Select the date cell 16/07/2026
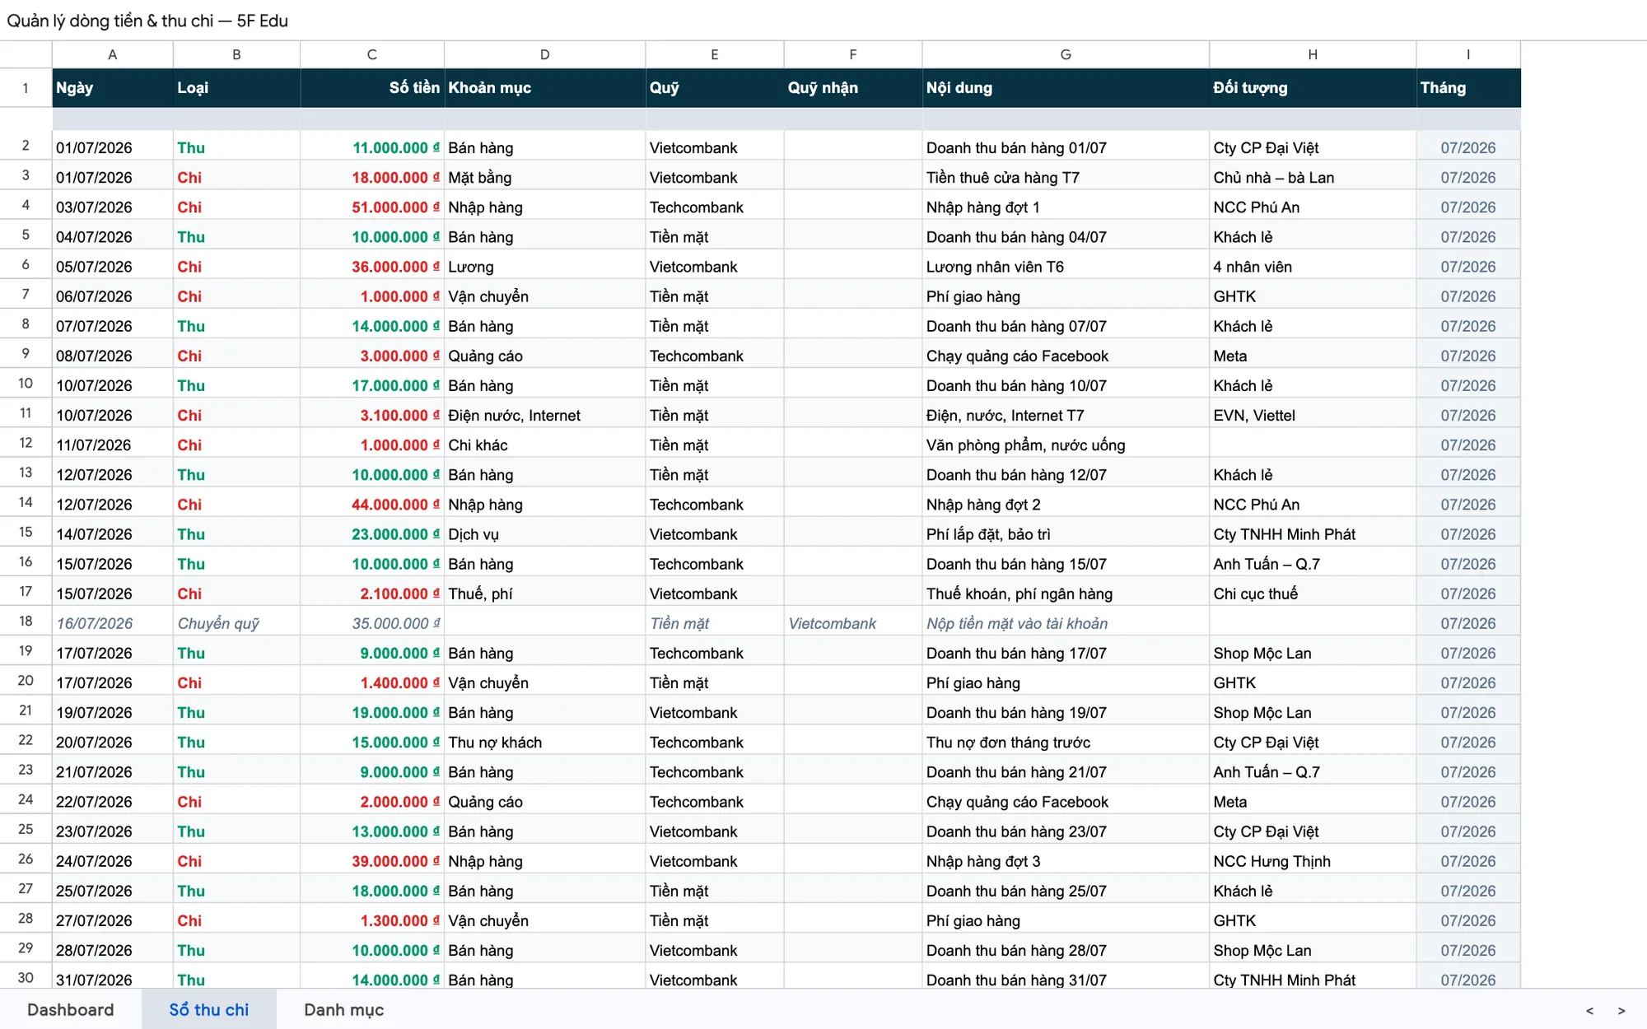The height and width of the screenshot is (1029, 1647). (113, 623)
